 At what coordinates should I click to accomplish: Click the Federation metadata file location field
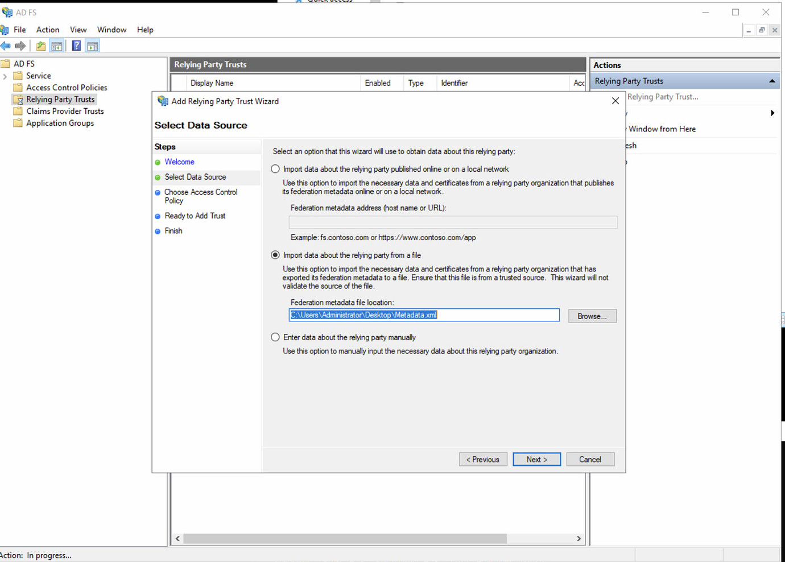423,315
